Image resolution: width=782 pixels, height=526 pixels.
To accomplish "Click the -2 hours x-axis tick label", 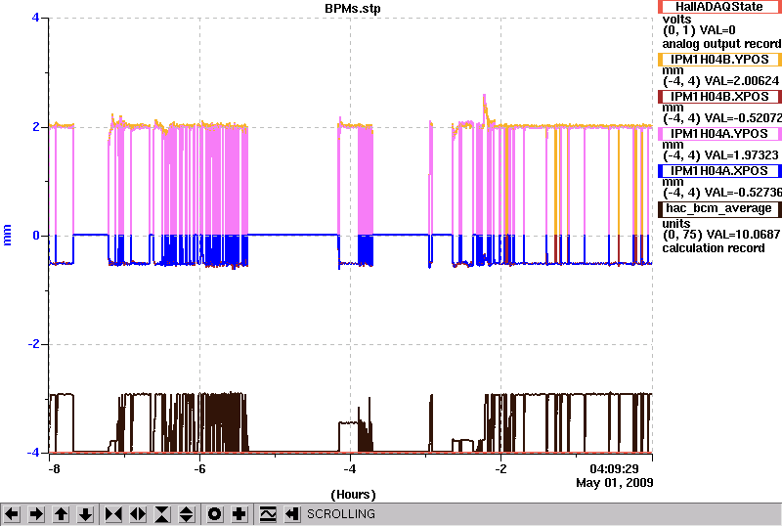I will coord(500,469).
